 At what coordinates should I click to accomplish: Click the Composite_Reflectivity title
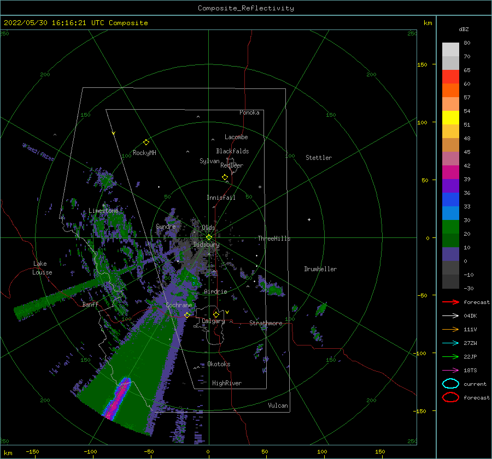pyautogui.click(x=246, y=8)
